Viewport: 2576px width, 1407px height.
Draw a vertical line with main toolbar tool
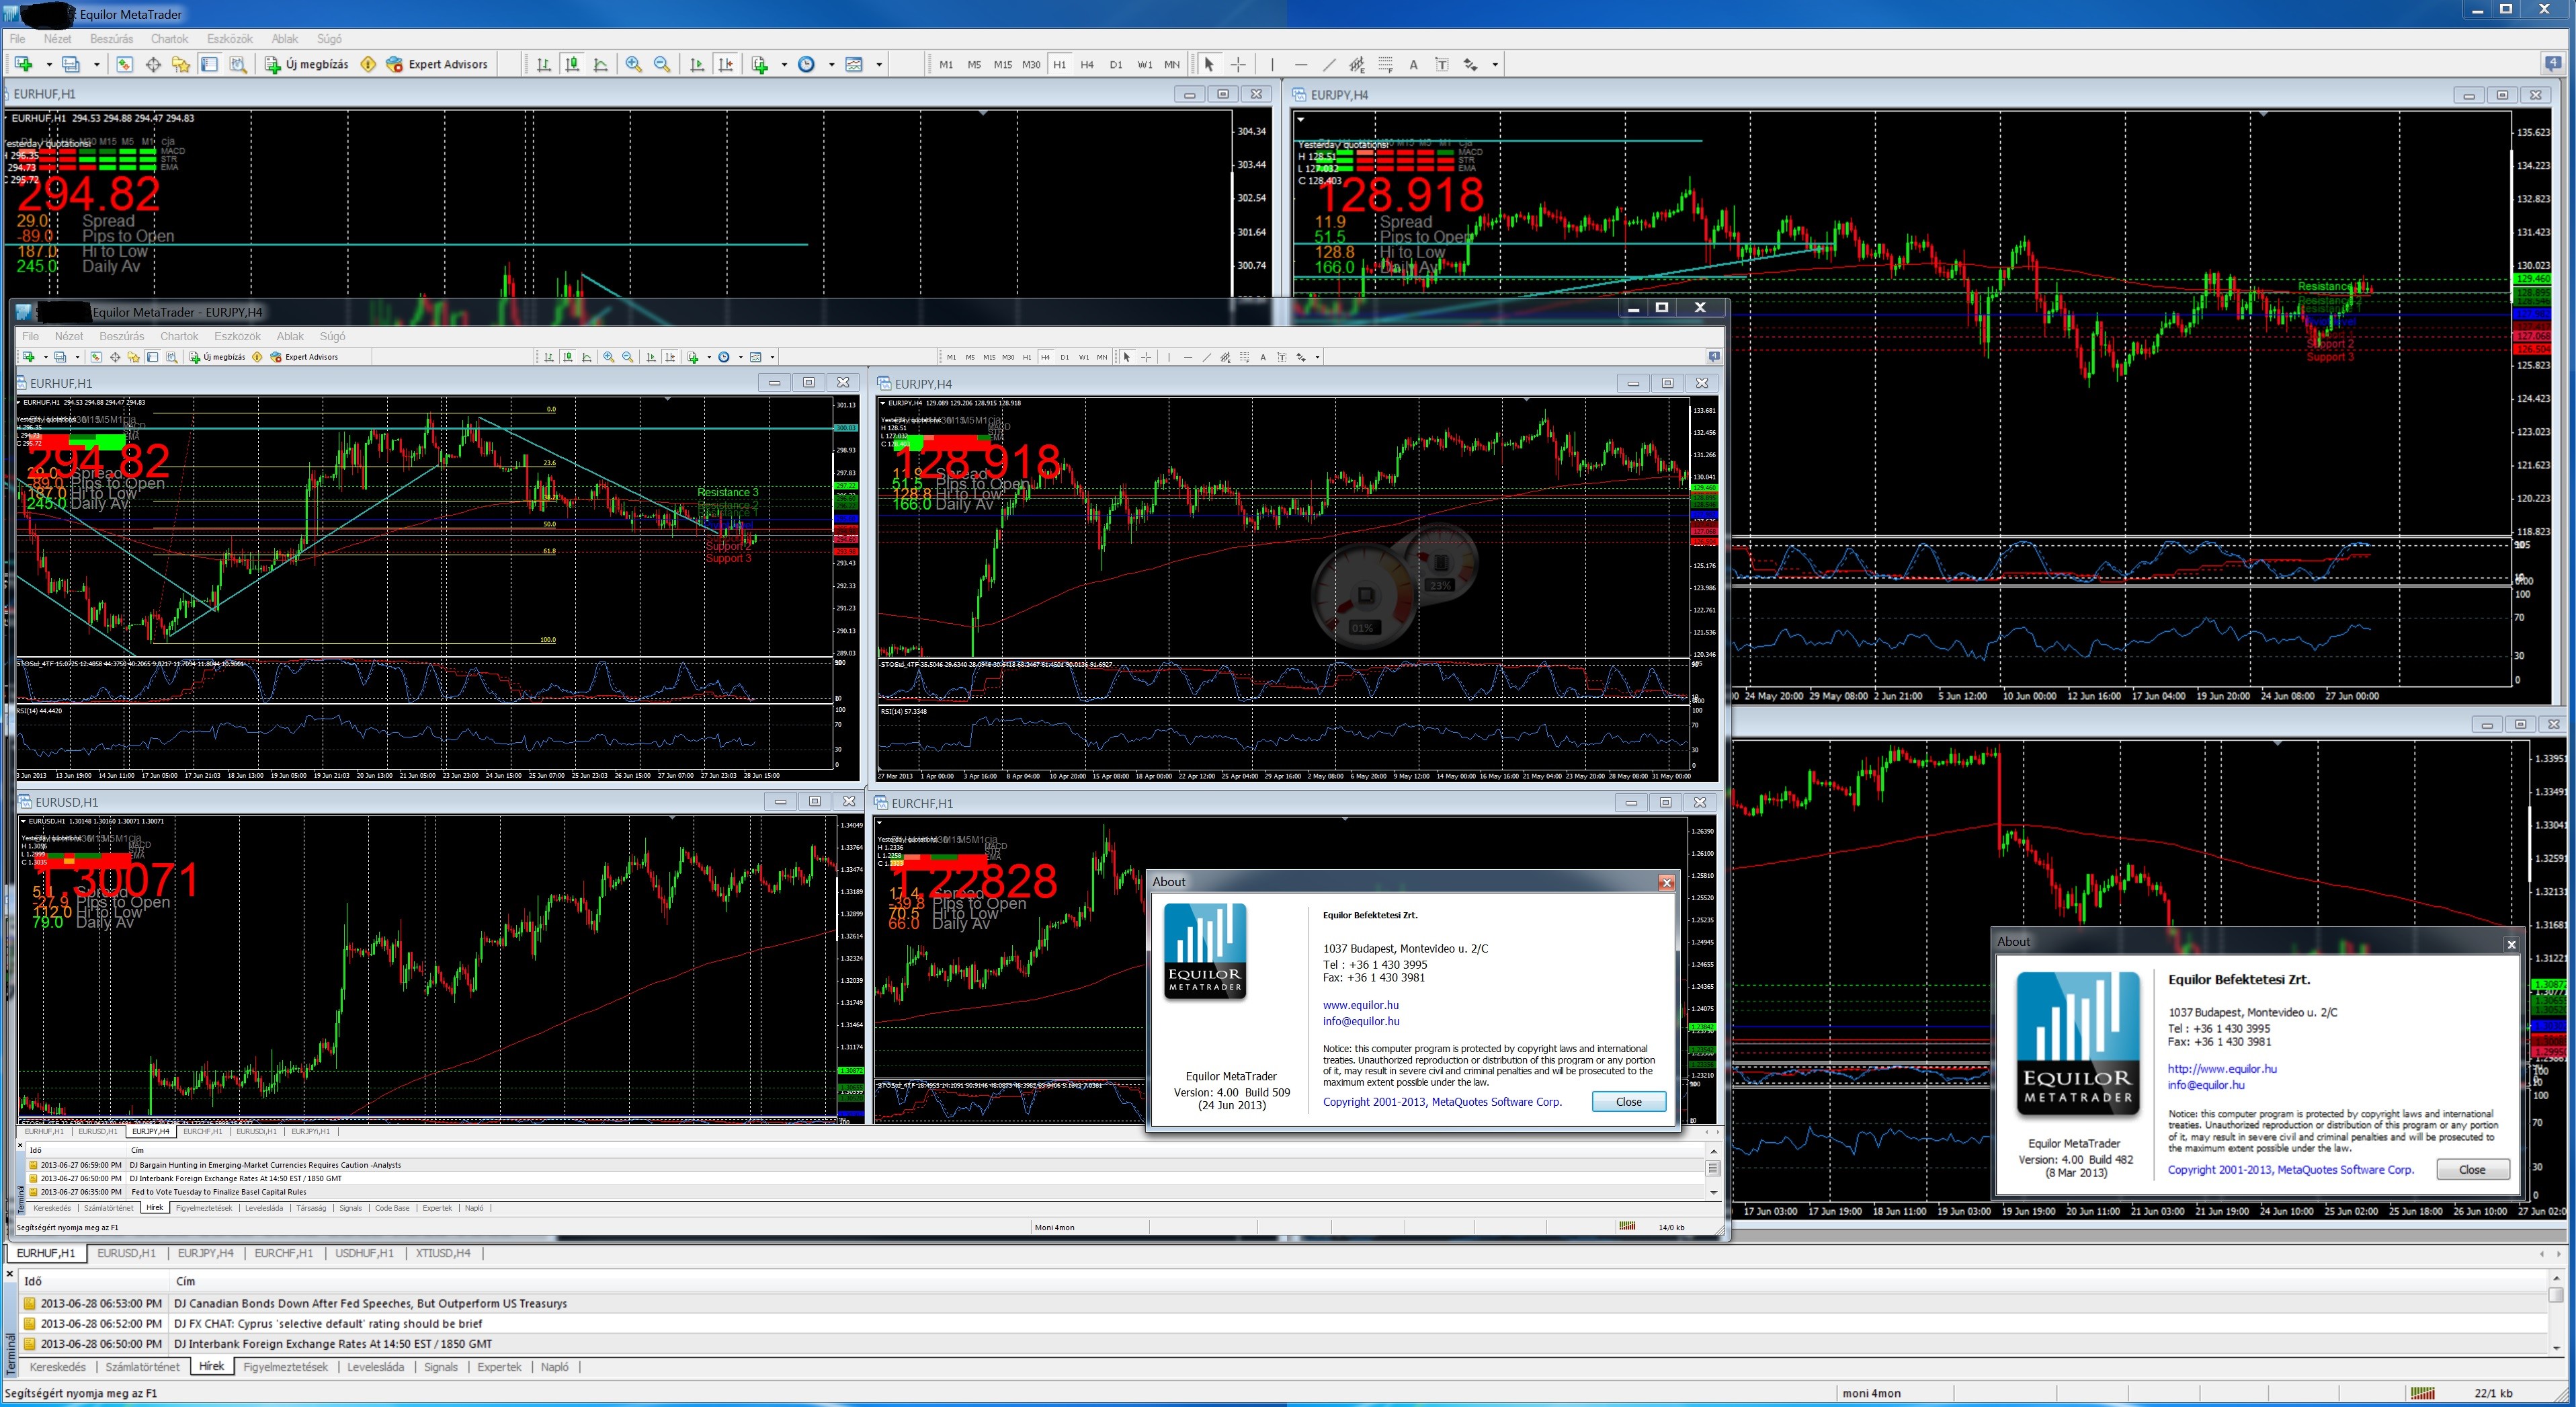[x=1272, y=64]
